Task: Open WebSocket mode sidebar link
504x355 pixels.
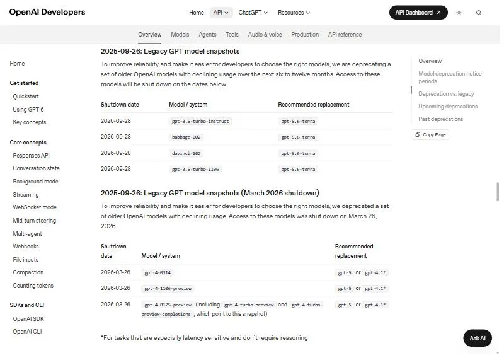Action: point(35,207)
